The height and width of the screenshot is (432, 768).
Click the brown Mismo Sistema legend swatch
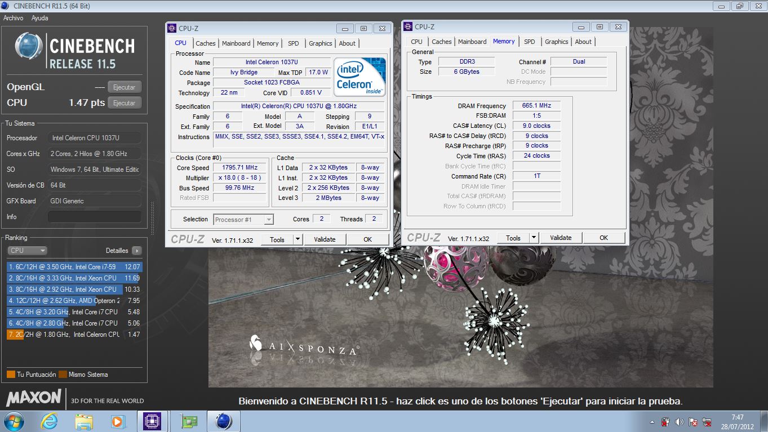[63, 375]
